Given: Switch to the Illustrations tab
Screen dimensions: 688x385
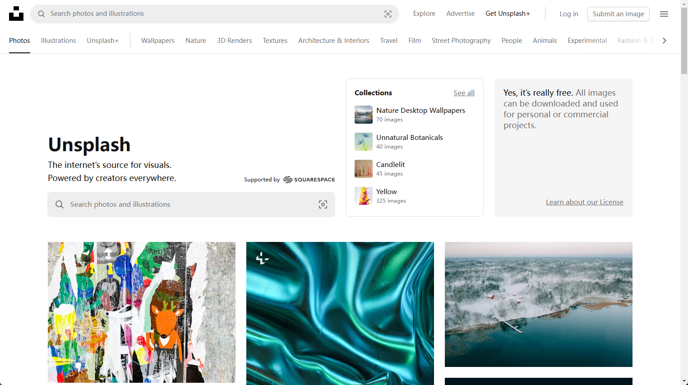Looking at the screenshot, I should tap(58, 41).
